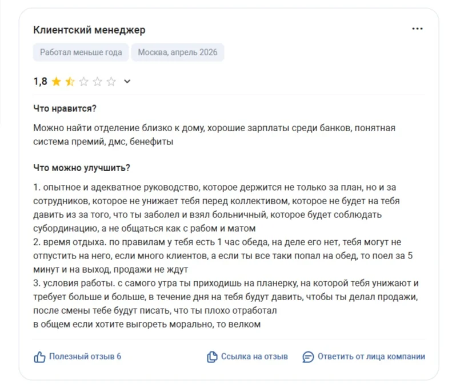Click the 'Работал меньше года' tag
The image size is (452, 388).
(x=81, y=52)
